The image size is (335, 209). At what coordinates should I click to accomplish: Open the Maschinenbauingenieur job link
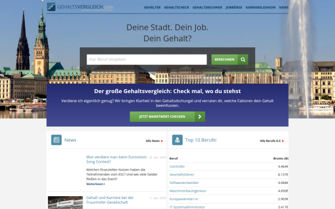click(x=188, y=191)
